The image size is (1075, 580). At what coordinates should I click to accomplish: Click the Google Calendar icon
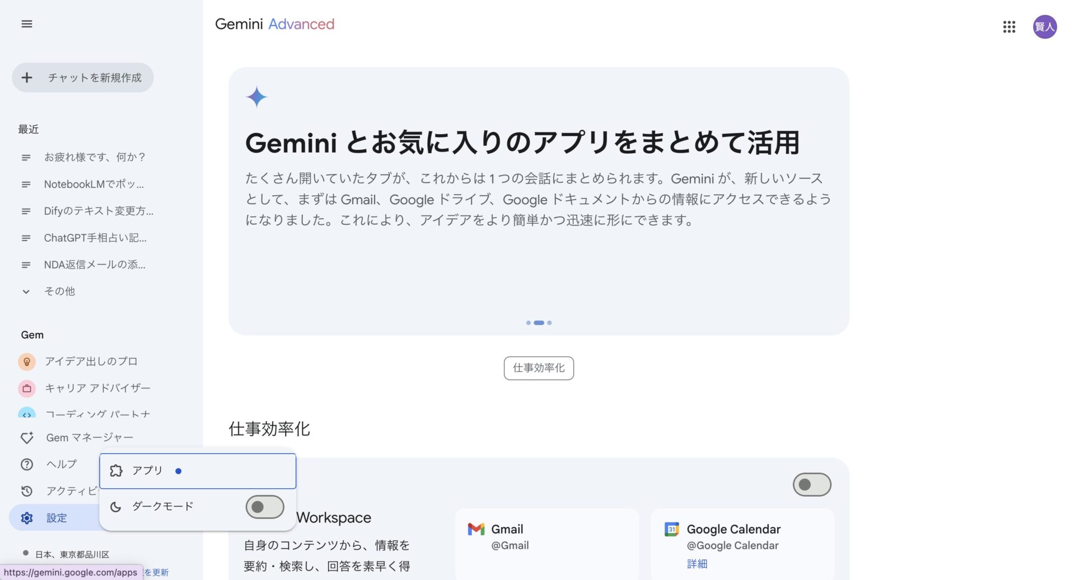pos(672,529)
